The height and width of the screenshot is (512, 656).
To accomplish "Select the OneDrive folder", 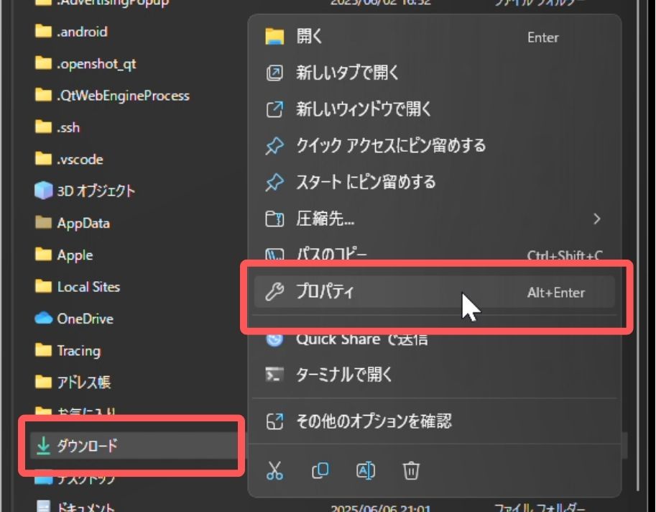I will [74, 318].
